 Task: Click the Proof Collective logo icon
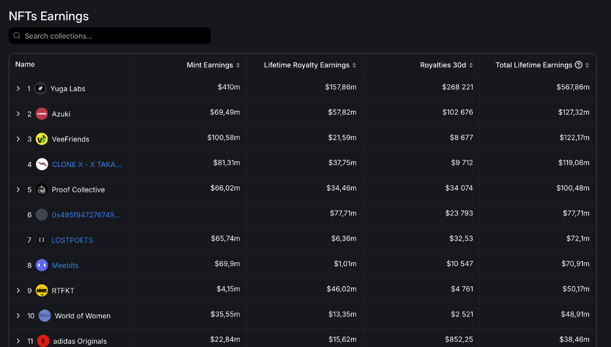pos(42,190)
